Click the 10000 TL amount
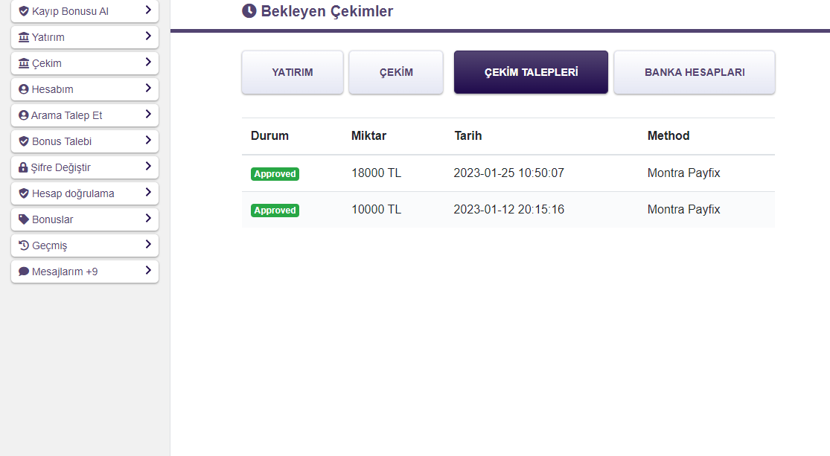This screenshot has height=456, width=830. 377,210
